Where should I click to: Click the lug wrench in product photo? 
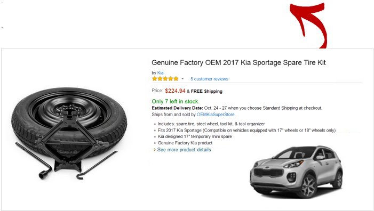(34, 161)
